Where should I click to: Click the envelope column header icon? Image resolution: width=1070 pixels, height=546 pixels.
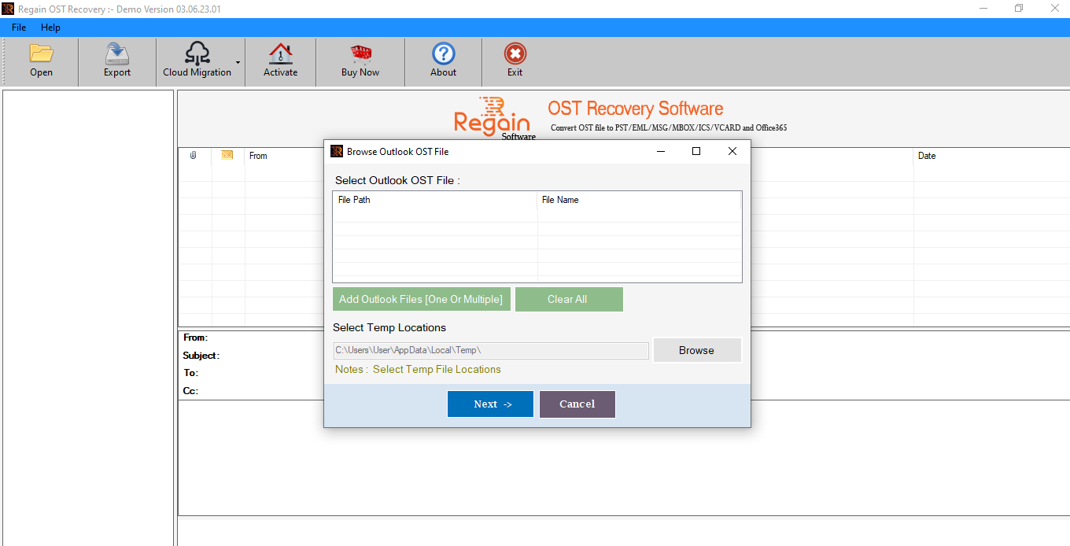tap(227, 155)
